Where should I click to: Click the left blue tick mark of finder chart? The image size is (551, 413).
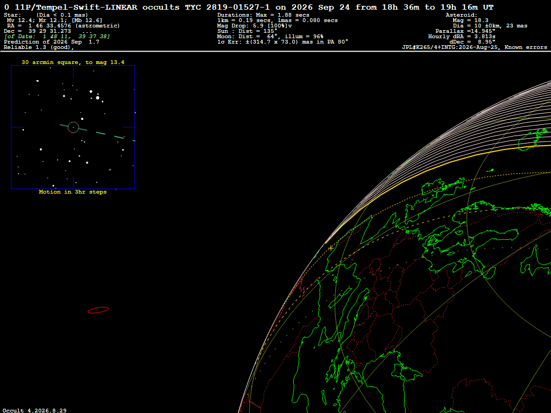18,127
